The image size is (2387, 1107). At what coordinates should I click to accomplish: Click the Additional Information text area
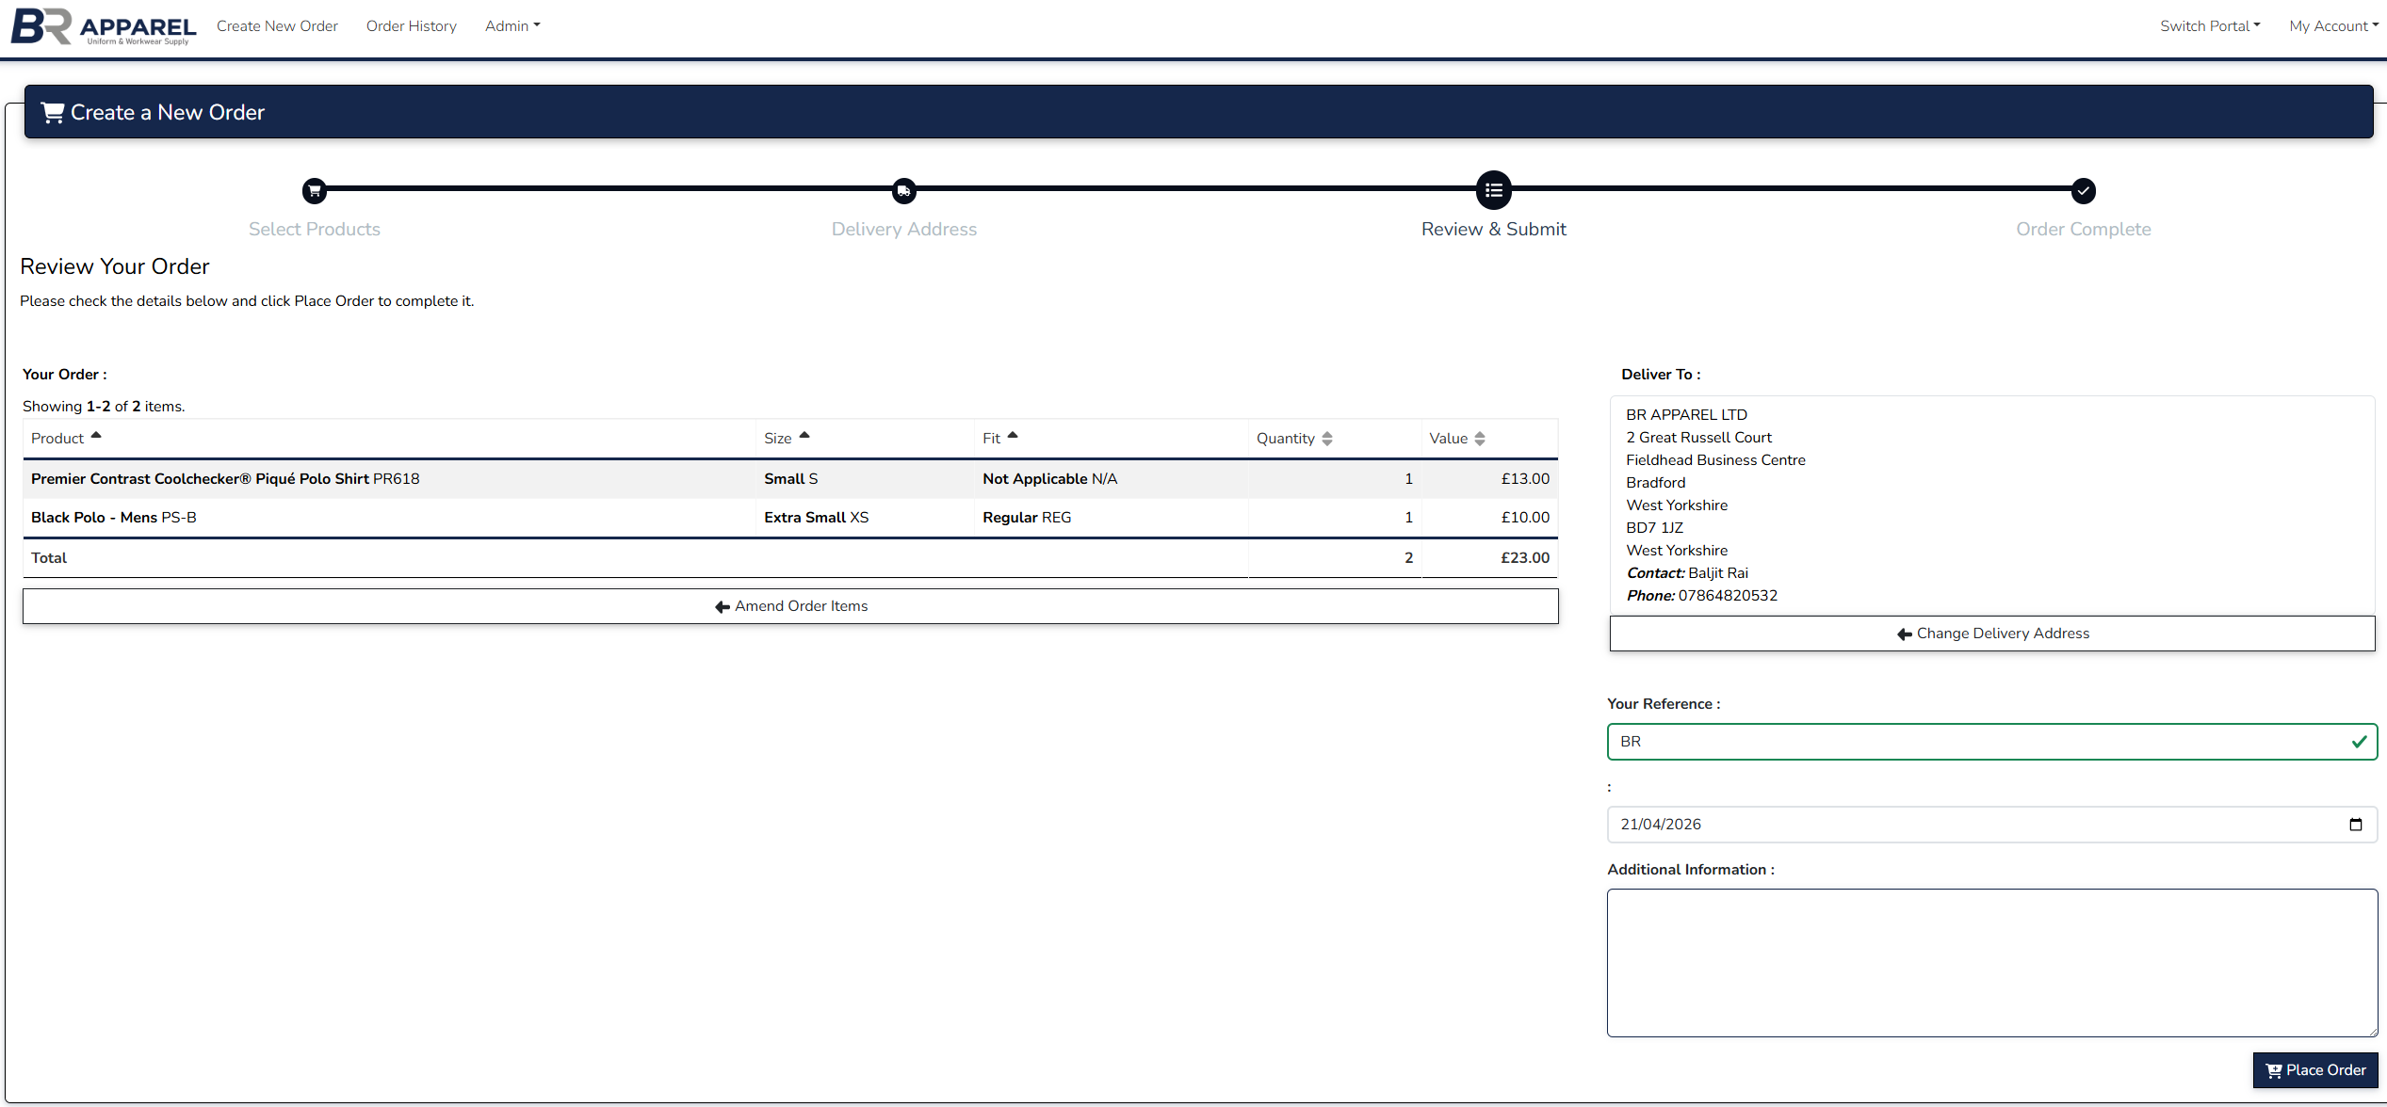tap(1992, 963)
